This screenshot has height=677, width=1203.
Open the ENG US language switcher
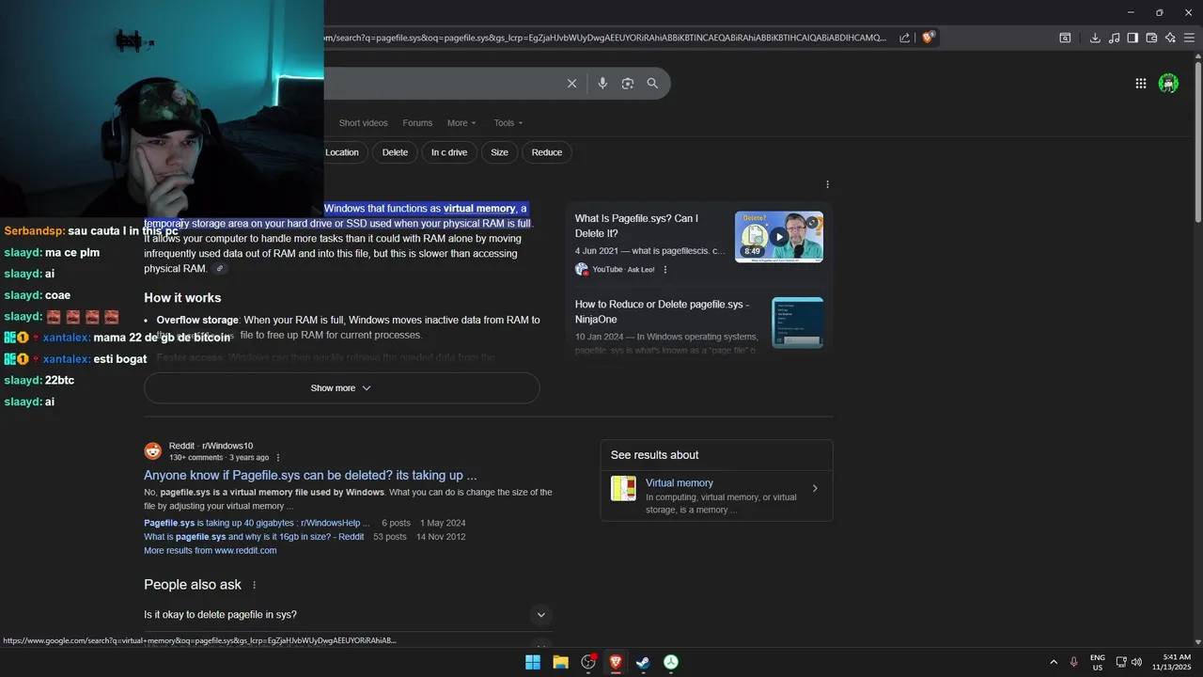click(x=1098, y=662)
